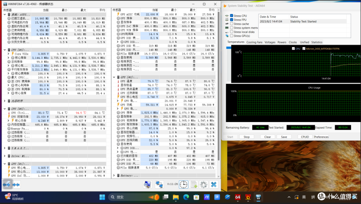This screenshot has width=361, height=204.
Task: Collapse the GPU [#0] group in right panel
Action: pos(114,77)
